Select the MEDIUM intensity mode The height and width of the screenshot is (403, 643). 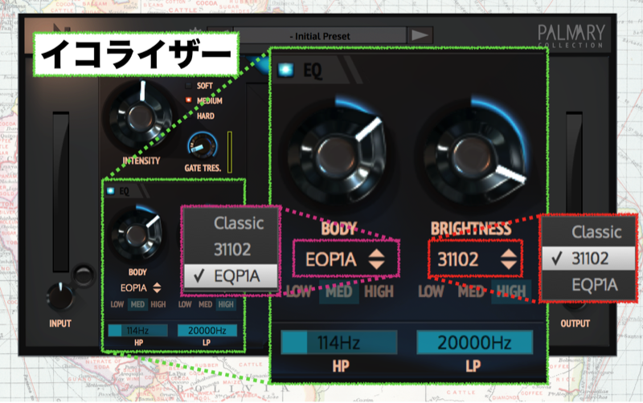tap(204, 101)
